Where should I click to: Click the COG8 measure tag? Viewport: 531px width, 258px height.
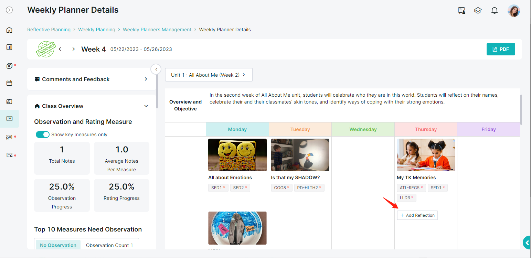pos(282,188)
